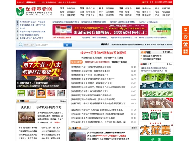This screenshot has height=141, width=189.
Task: Click the 135 保健养猪网 logo
Action: [34, 11]
